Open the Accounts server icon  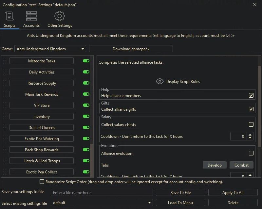click(x=31, y=16)
